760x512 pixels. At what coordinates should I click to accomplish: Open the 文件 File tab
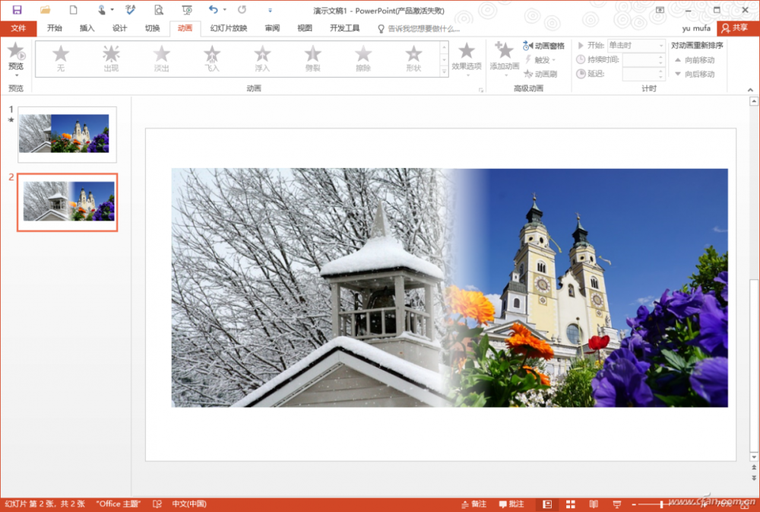18,28
